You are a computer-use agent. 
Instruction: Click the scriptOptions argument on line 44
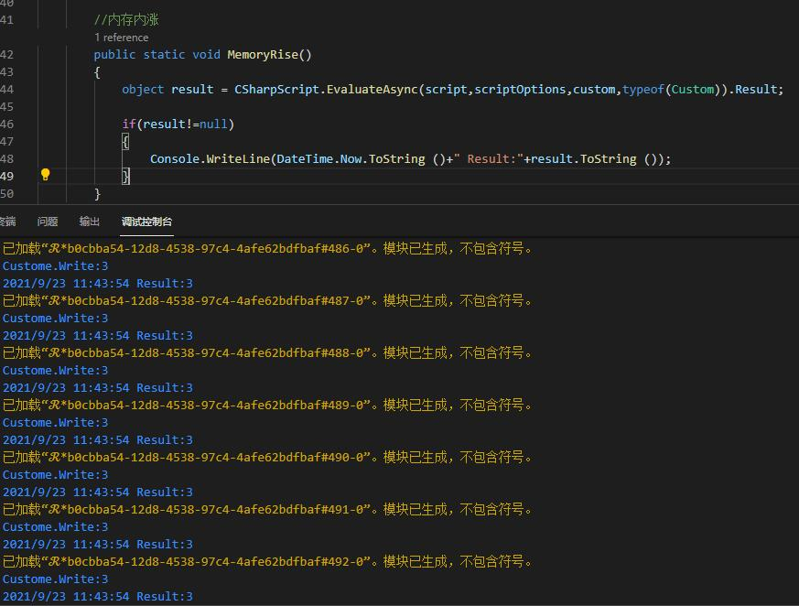click(x=520, y=89)
